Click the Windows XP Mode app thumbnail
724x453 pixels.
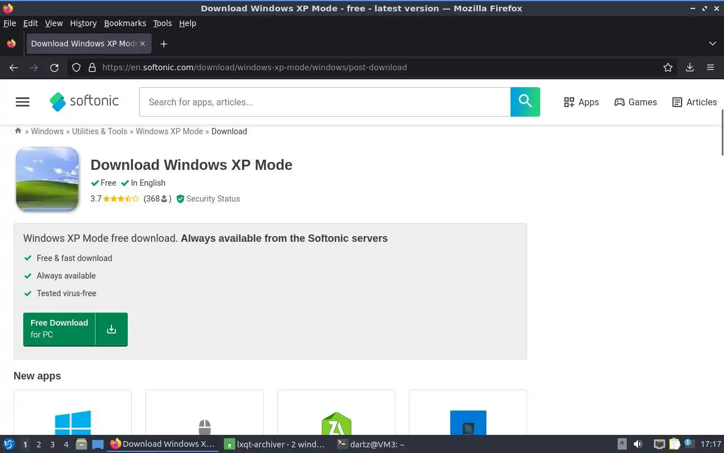(47, 178)
